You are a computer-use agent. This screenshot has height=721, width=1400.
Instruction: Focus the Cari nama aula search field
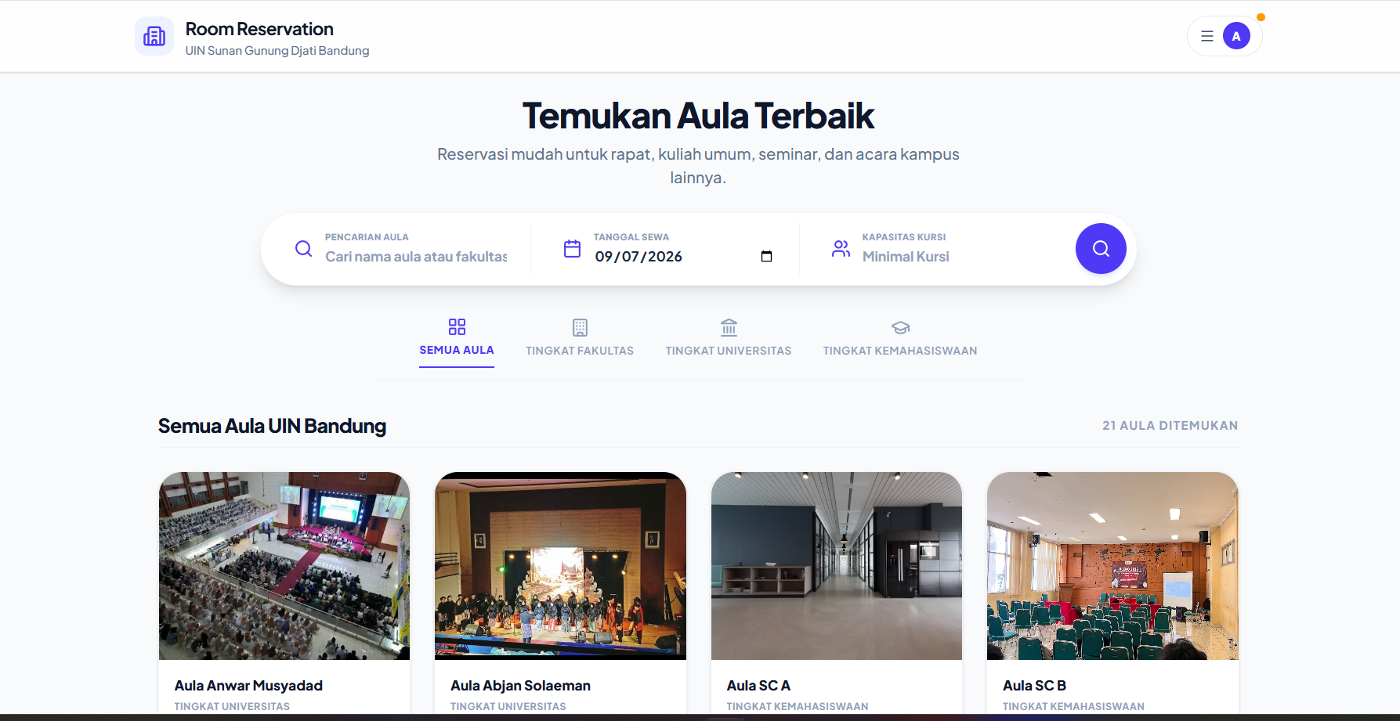click(x=416, y=257)
